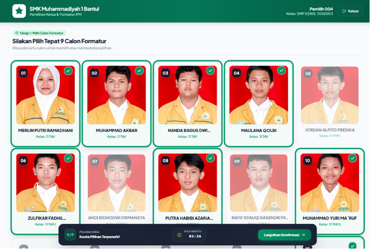Click number badge 06
The image size is (370, 249).
23,160
